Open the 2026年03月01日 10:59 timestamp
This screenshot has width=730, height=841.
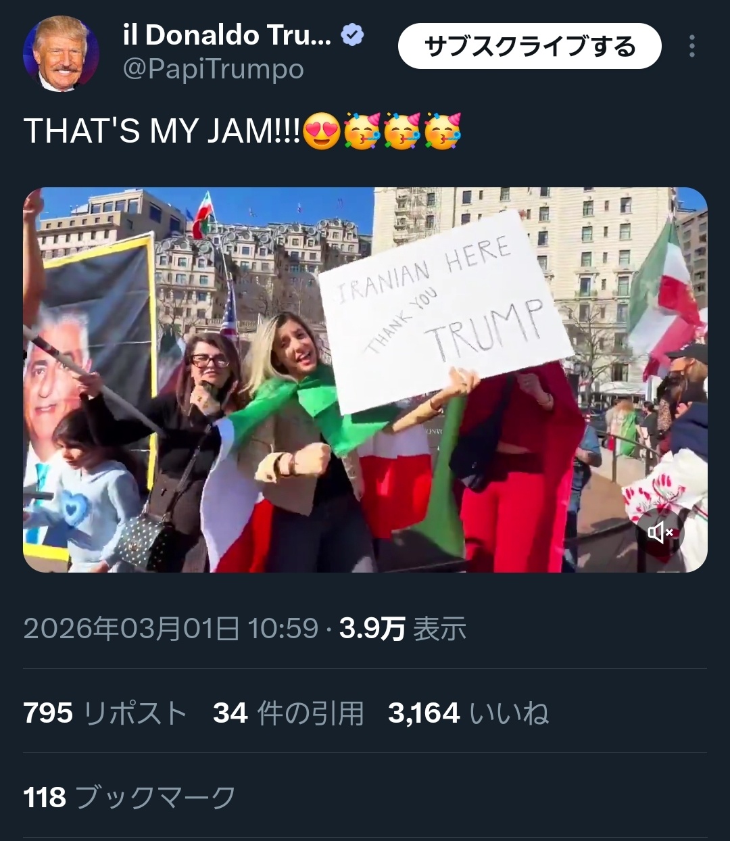[170, 629]
